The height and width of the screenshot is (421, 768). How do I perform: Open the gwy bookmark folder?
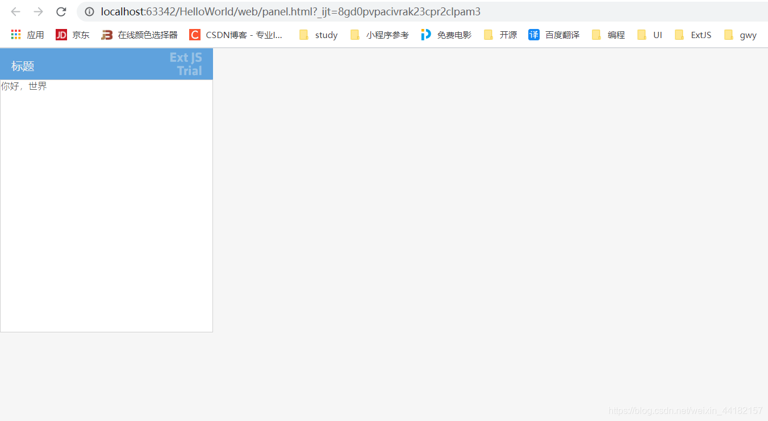(741, 35)
